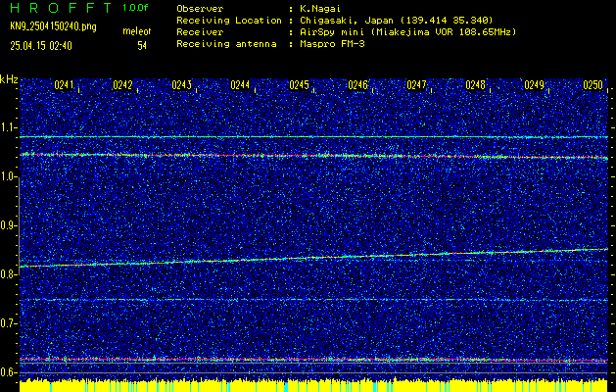Click the red carrier line near 1.04 kHz
The width and height of the screenshot is (616, 392).
tap(313, 156)
